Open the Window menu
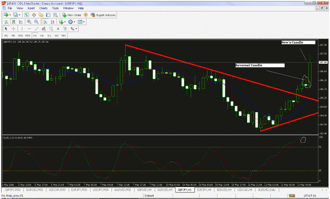The height and width of the screenshot is (199, 330). pos(68,8)
